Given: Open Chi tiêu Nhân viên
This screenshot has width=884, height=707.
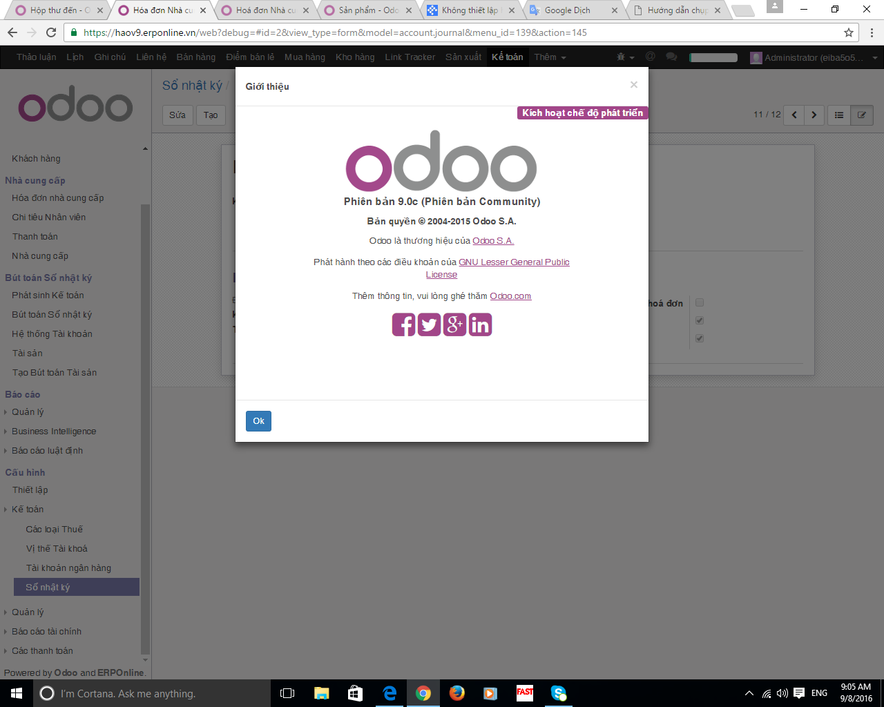Looking at the screenshot, I should (x=49, y=217).
